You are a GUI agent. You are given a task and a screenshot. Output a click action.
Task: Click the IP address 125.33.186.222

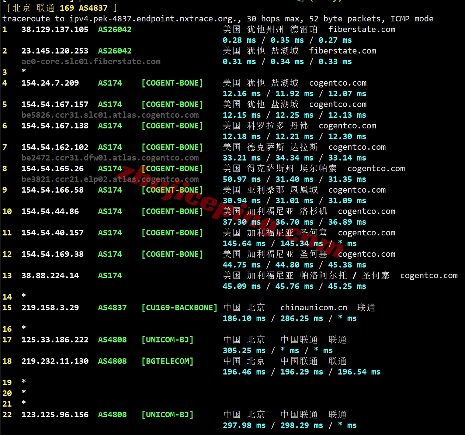(55, 340)
